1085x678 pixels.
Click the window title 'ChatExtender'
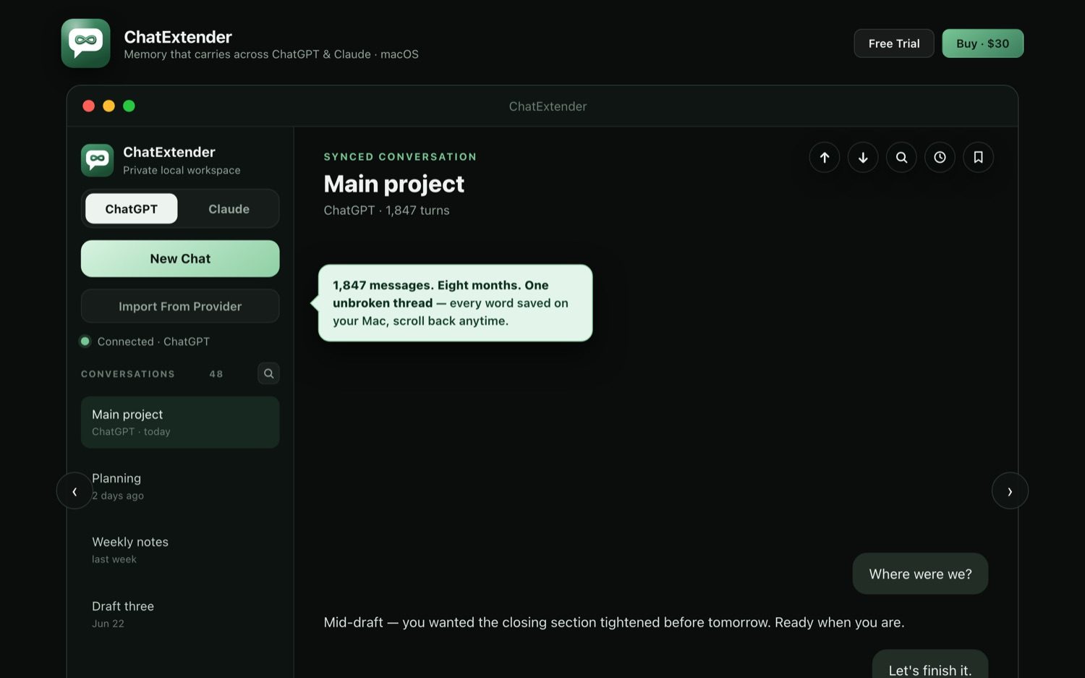pyautogui.click(x=548, y=106)
